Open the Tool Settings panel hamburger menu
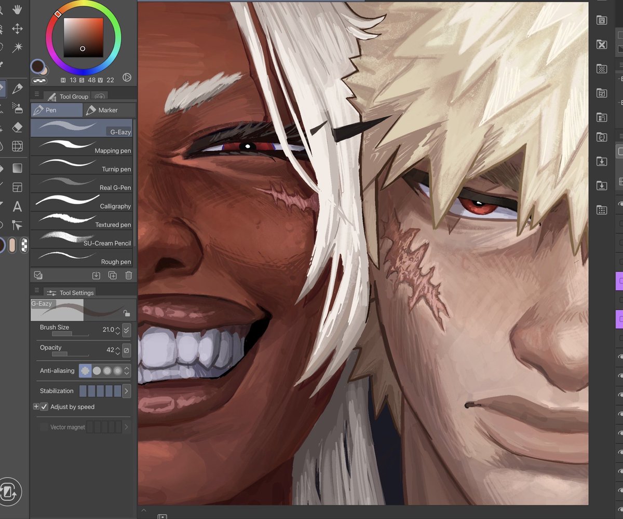623x519 pixels. coord(37,291)
